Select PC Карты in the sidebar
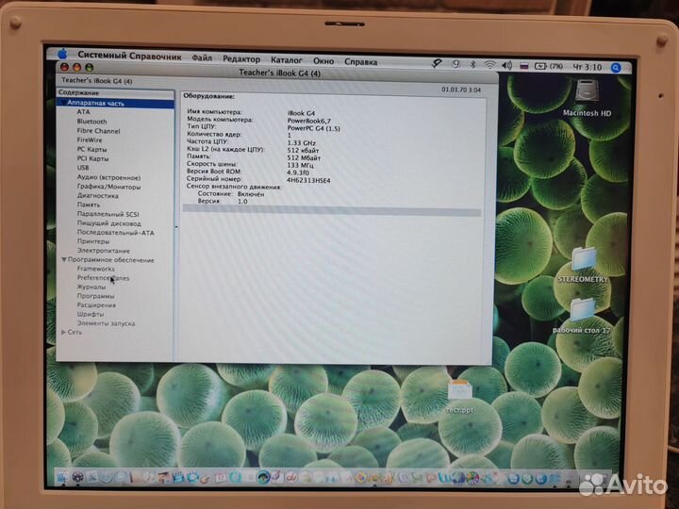Screen dimensions: 679x509 (x=91, y=149)
